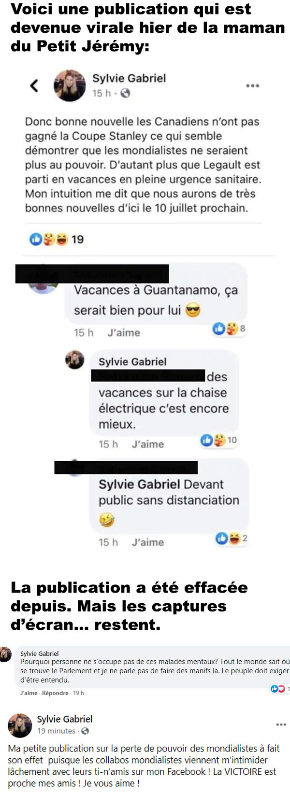Click Sylvie Gabriel's avatar in the reply comment

[75, 360]
